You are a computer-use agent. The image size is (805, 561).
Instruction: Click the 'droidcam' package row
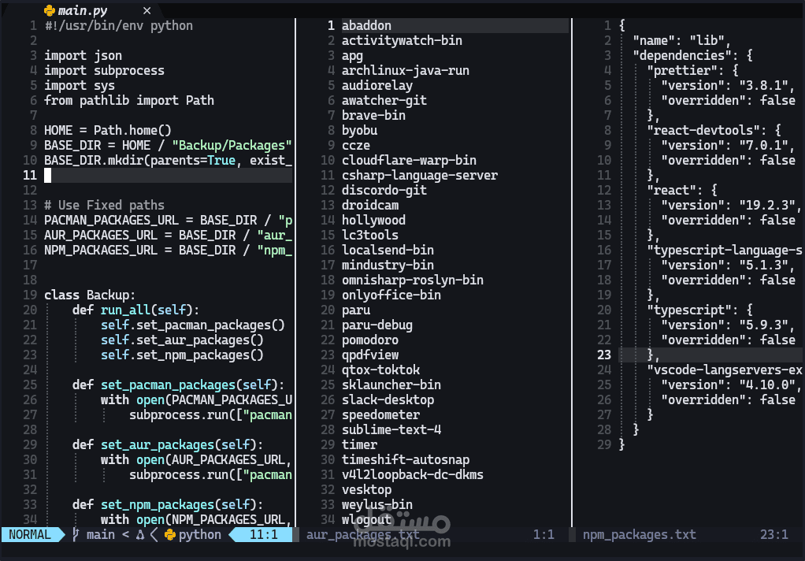(370, 206)
